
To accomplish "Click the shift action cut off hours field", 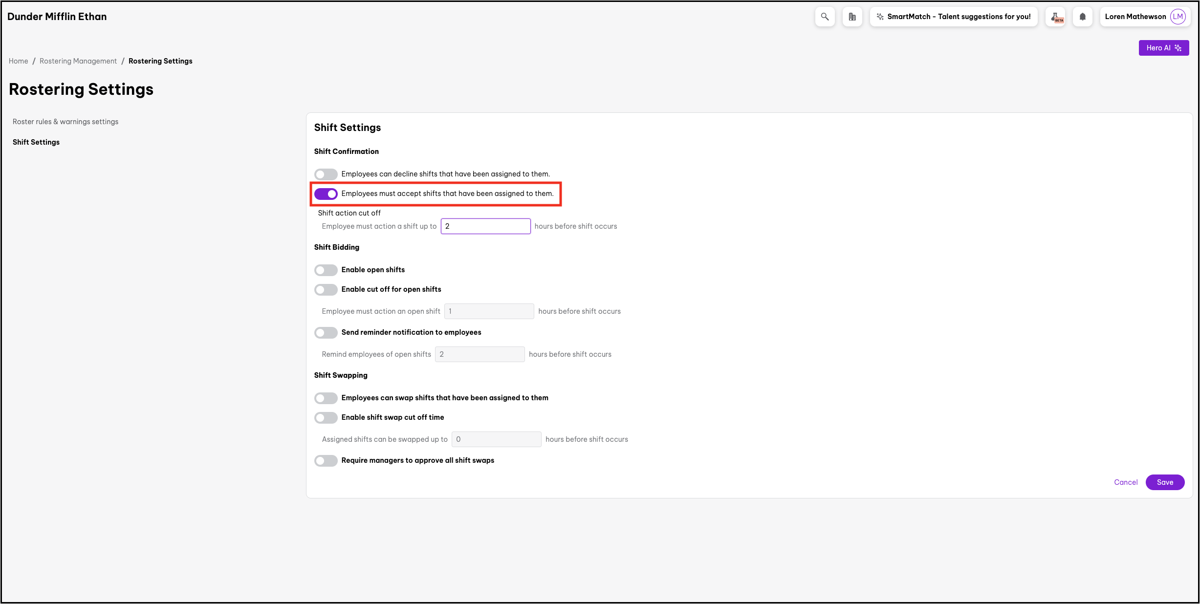I will (x=485, y=226).
